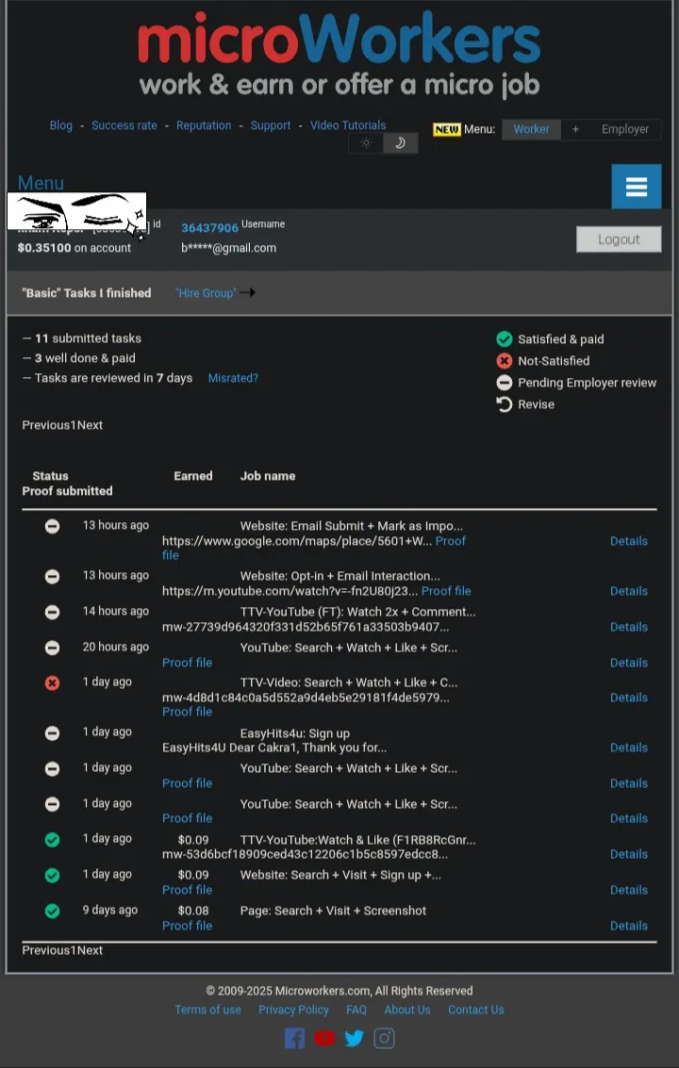The height and width of the screenshot is (1068, 679).
Task: Open Details for Page Search Visit Screenshot
Action: pyautogui.click(x=629, y=926)
